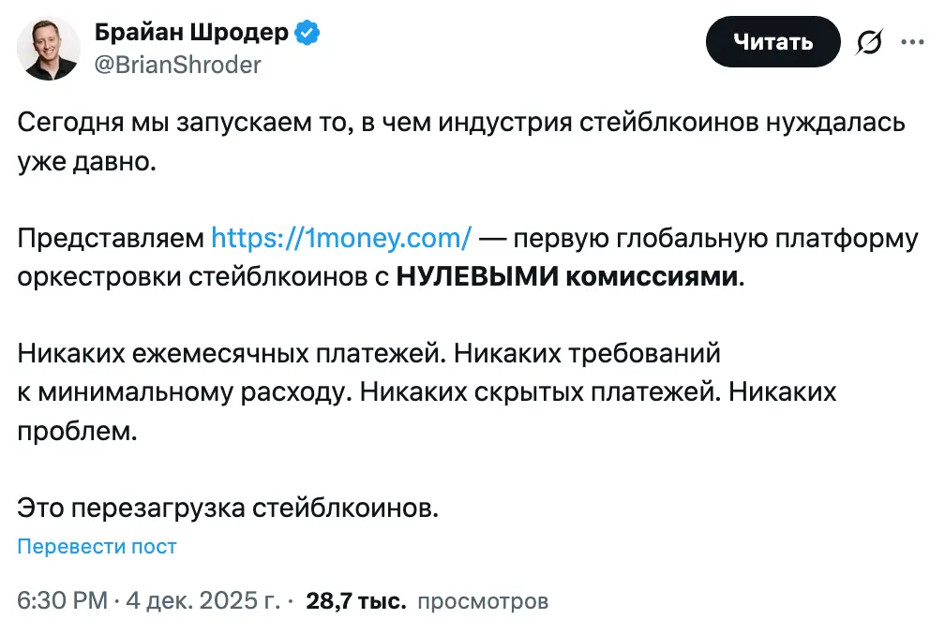Screen dimensions: 945x634
Task: Click the просмотров label
Action: tap(482, 600)
